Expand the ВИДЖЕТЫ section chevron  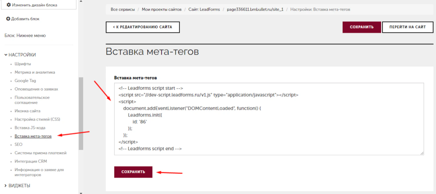(x=6, y=186)
